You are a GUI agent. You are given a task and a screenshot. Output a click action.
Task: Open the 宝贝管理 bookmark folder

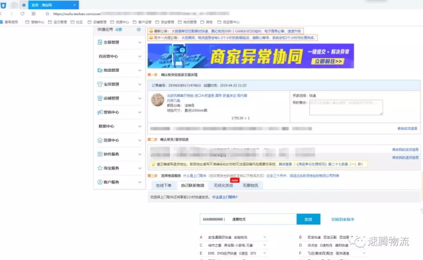[58, 22]
